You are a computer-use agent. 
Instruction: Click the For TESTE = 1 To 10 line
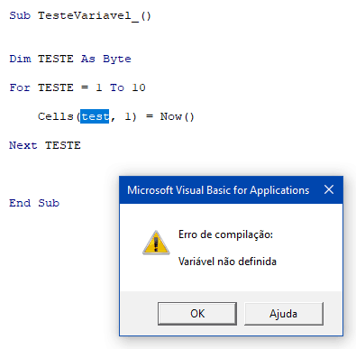[x=78, y=87]
